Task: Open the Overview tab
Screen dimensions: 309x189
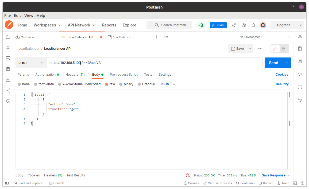Action: [25, 37]
